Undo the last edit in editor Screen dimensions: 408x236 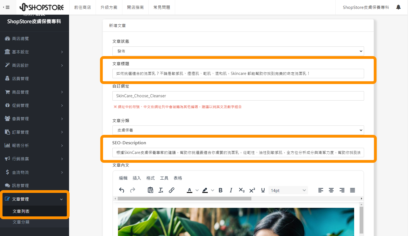coord(122,190)
